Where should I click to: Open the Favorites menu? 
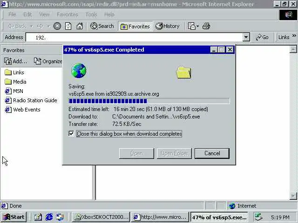pos(67,14)
